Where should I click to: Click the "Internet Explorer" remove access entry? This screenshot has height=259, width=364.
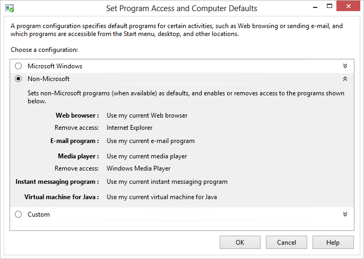point(129,128)
